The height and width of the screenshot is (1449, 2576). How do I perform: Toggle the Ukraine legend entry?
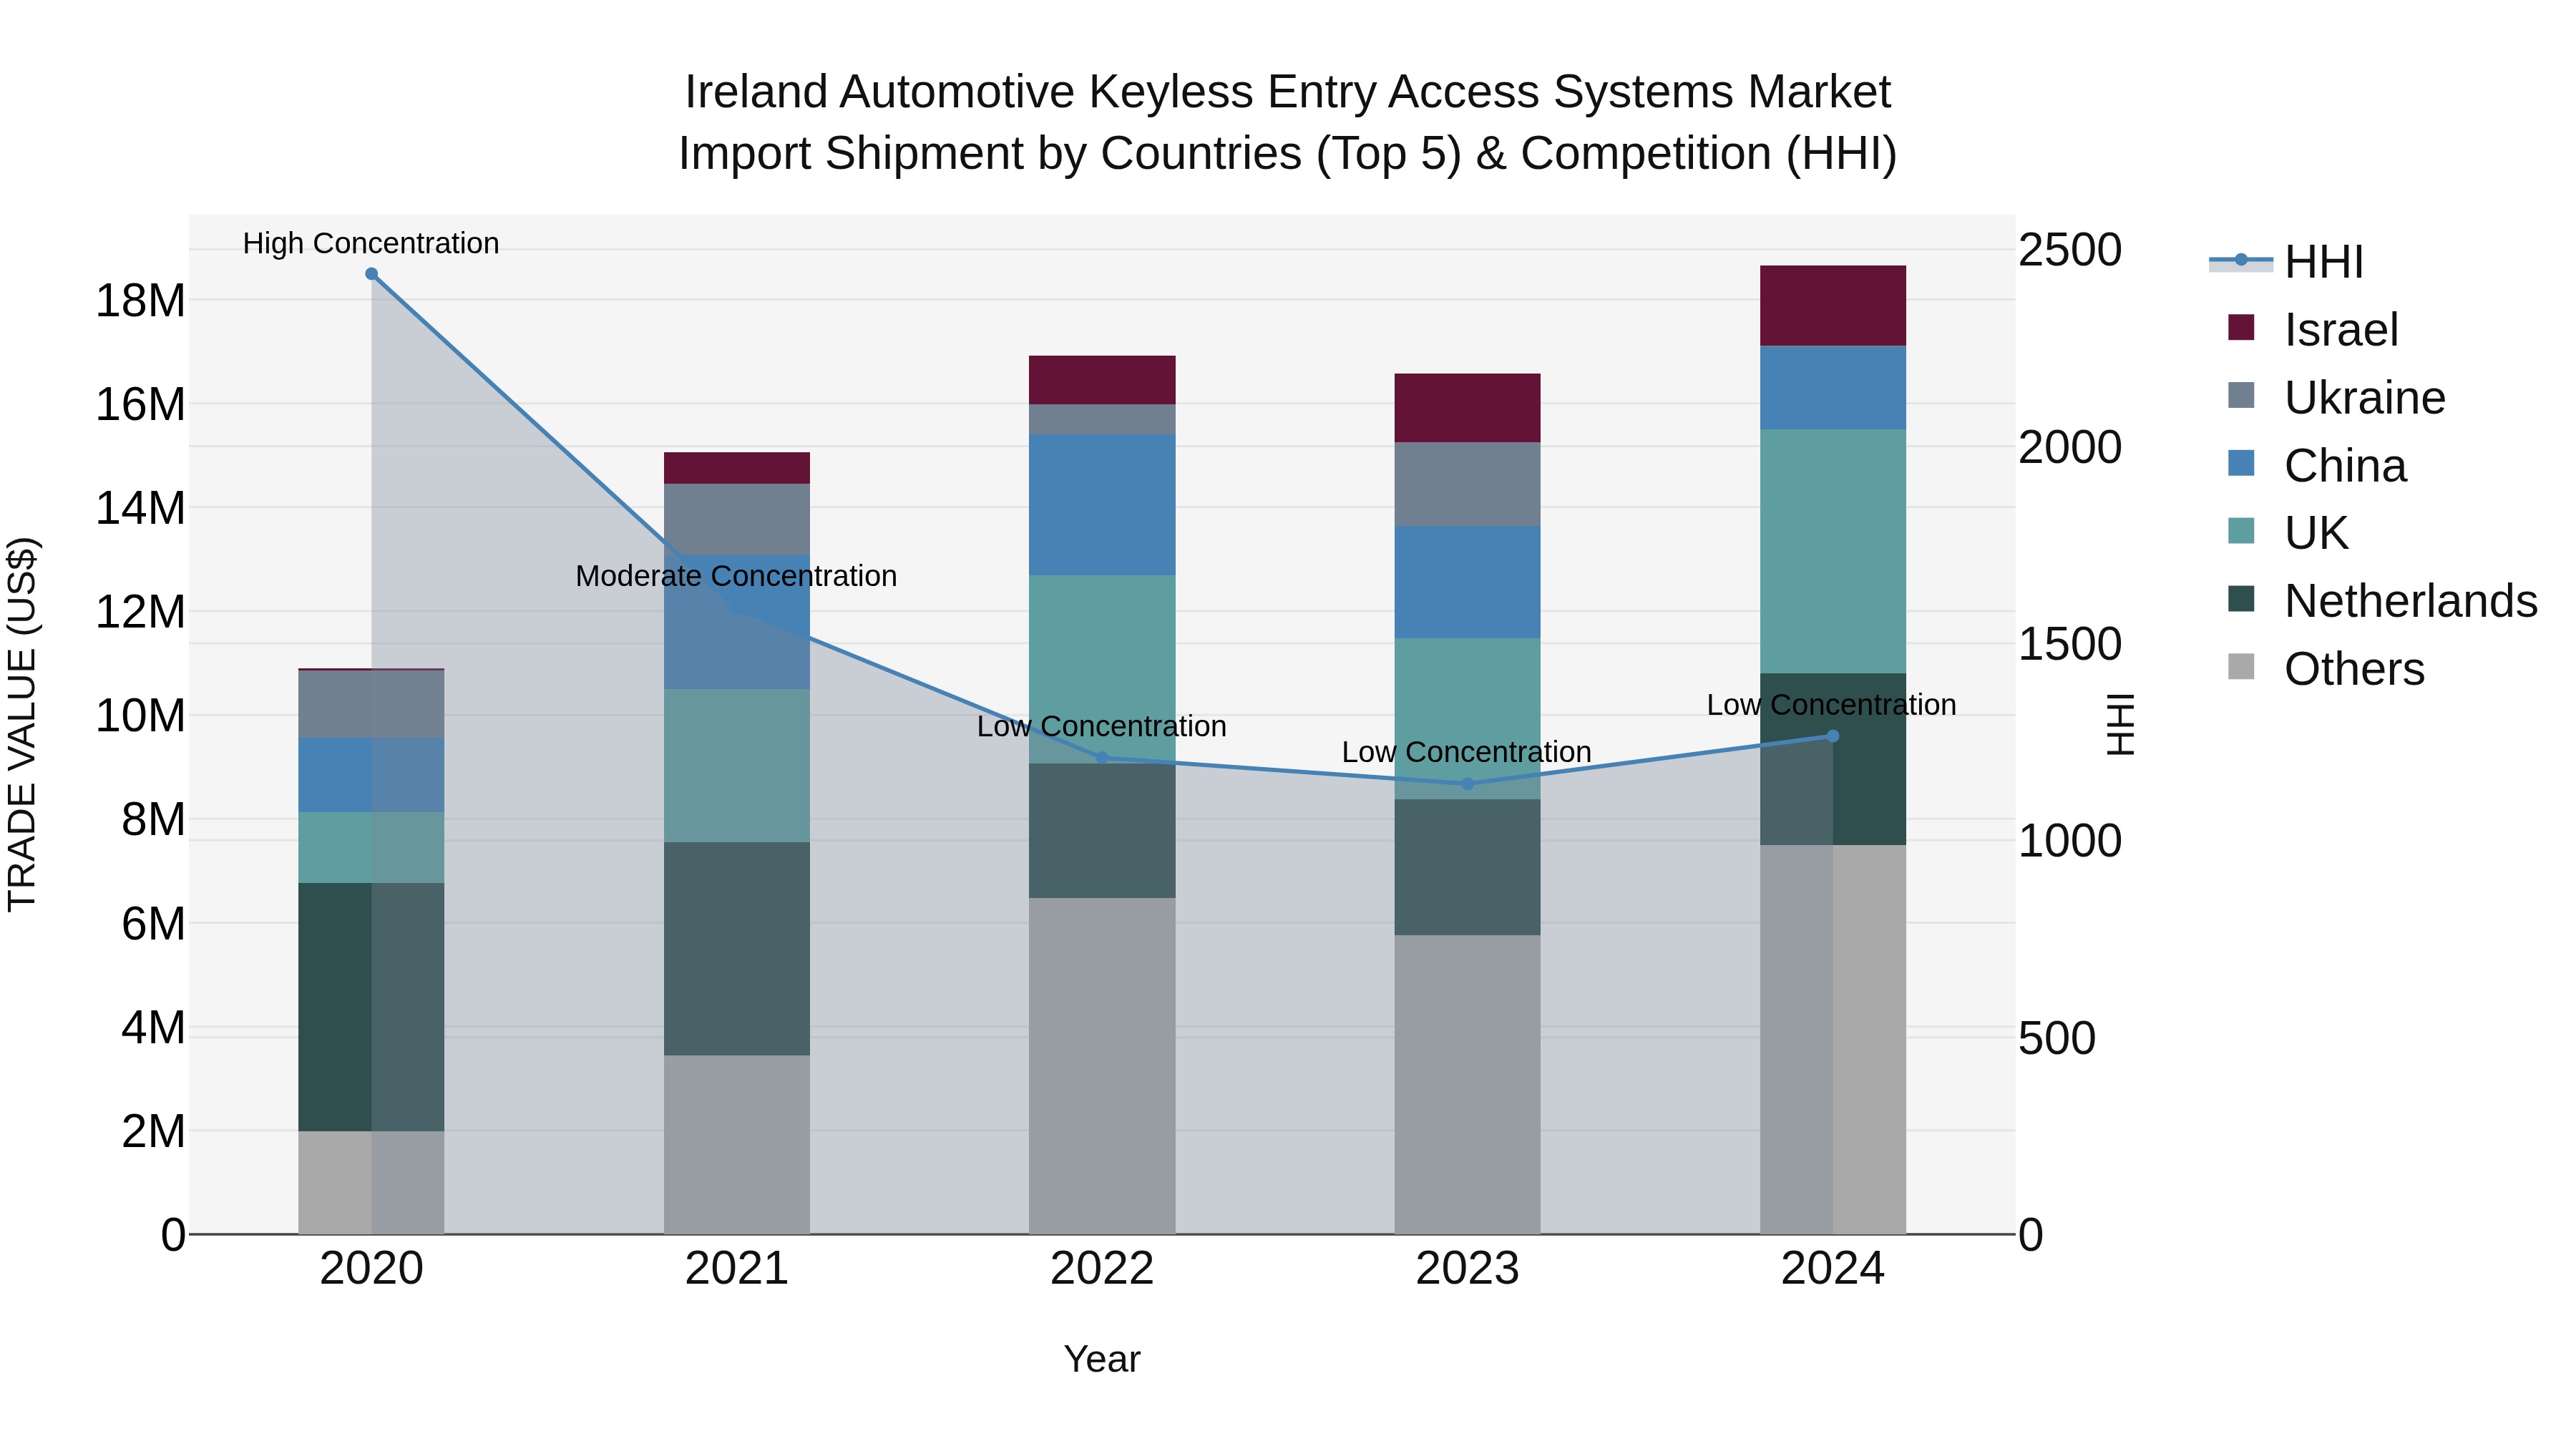(x=2336, y=397)
